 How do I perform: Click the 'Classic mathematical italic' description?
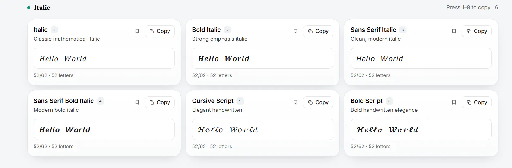tap(66, 39)
